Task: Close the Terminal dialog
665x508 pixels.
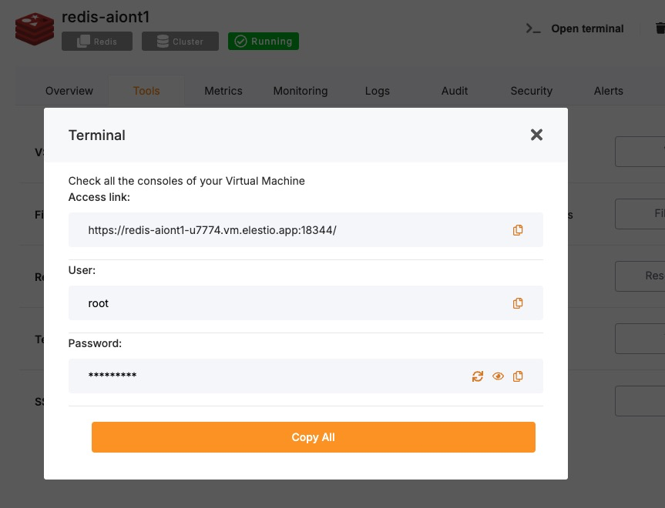Action: pos(537,135)
